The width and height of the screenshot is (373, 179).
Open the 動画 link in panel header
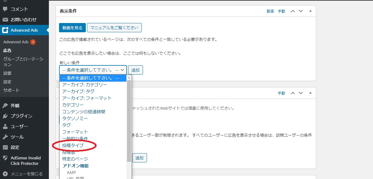270,11
